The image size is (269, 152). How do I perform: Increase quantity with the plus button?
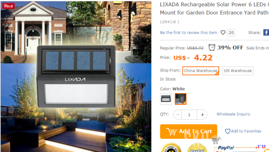(202, 115)
